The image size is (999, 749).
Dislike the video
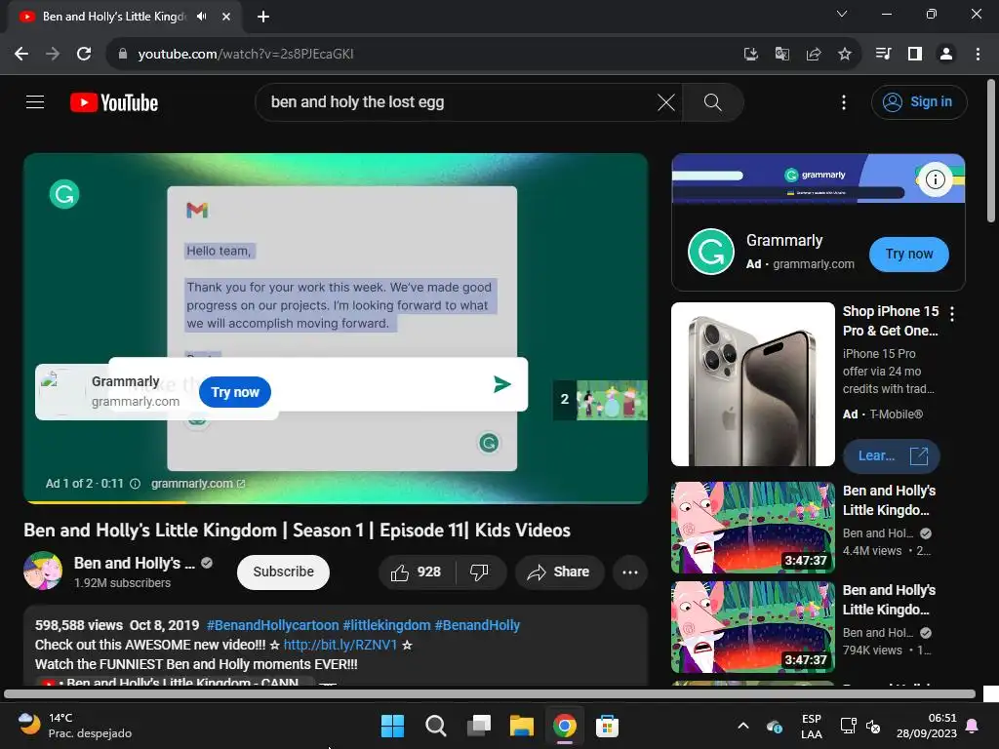(x=480, y=572)
